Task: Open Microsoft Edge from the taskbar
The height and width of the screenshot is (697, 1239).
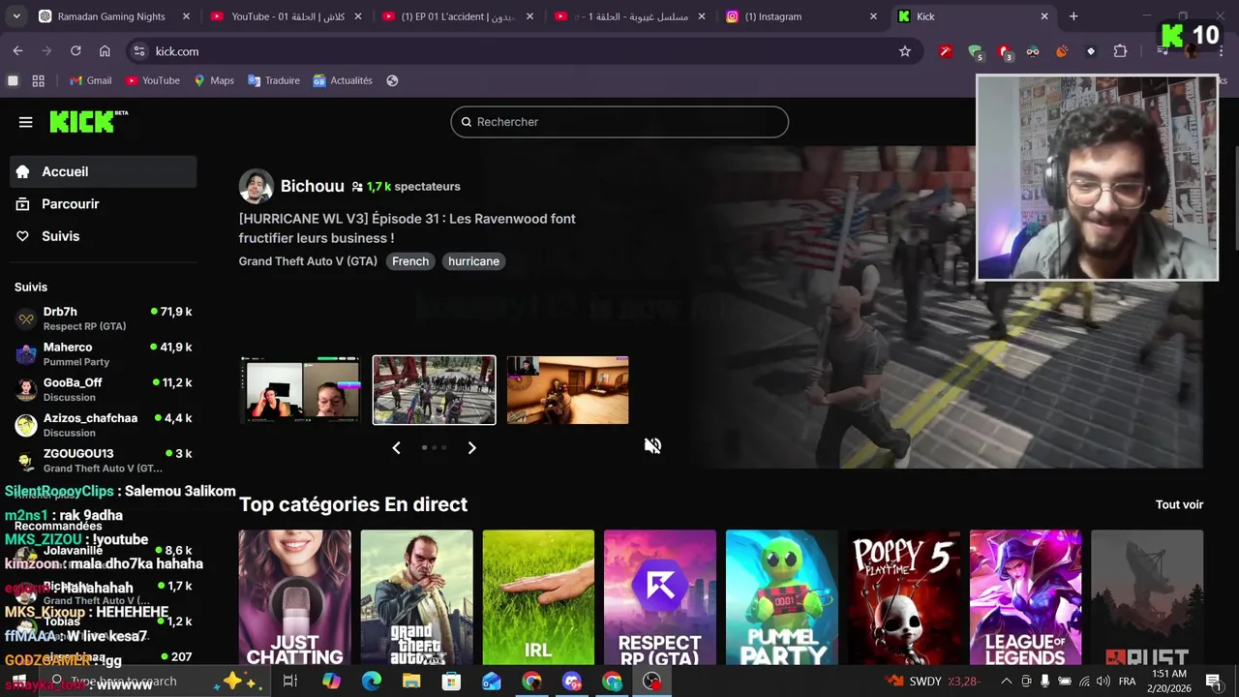Action: [x=372, y=682]
